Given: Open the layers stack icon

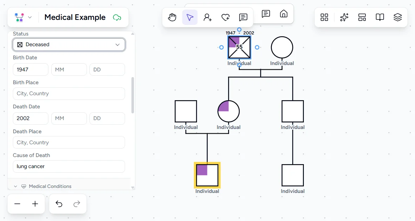Looking at the screenshot, I should [x=398, y=17].
